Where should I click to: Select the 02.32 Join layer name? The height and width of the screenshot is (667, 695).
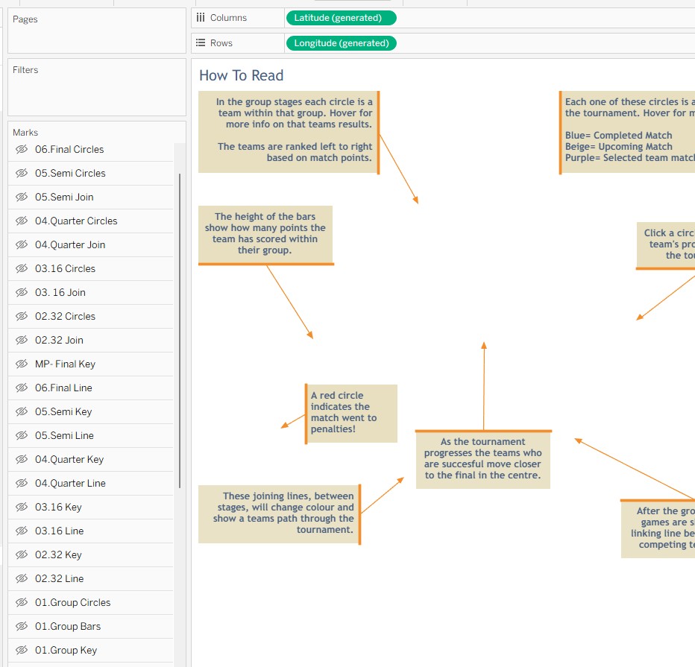coord(59,341)
